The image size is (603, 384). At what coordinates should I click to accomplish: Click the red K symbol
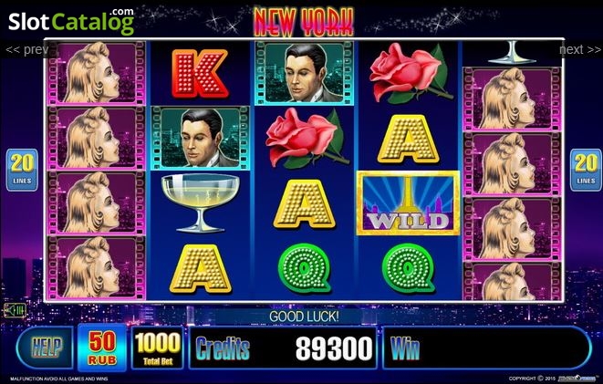[200, 74]
